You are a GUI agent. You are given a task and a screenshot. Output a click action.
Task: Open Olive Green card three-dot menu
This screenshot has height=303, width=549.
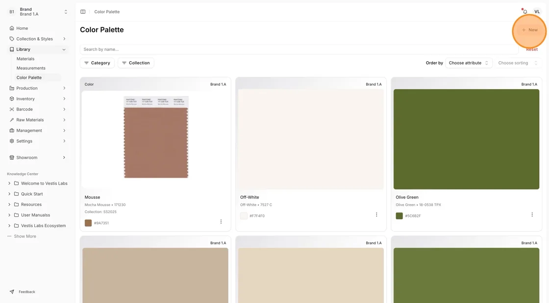[x=532, y=214]
